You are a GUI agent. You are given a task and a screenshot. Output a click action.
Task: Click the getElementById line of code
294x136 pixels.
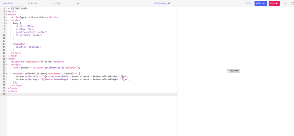(x=47, y=68)
